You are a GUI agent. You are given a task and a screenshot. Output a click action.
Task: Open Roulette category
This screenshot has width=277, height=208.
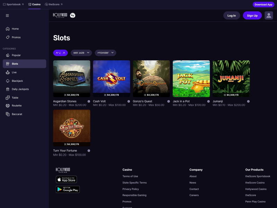point(24,106)
